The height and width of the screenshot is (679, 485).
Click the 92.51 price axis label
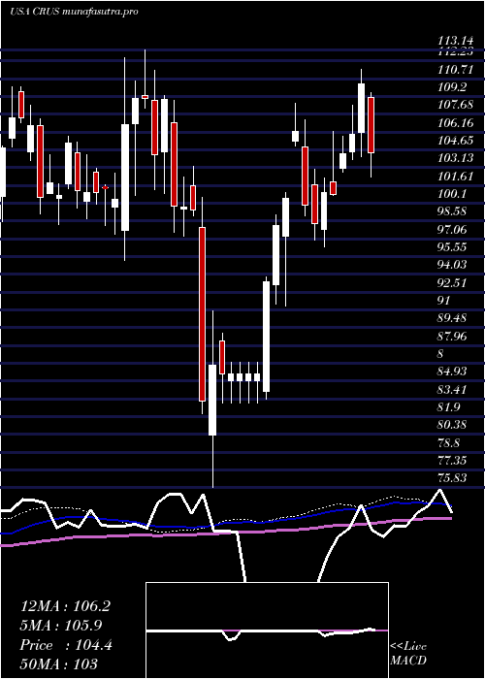pyautogui.click(x=452, y=283)
